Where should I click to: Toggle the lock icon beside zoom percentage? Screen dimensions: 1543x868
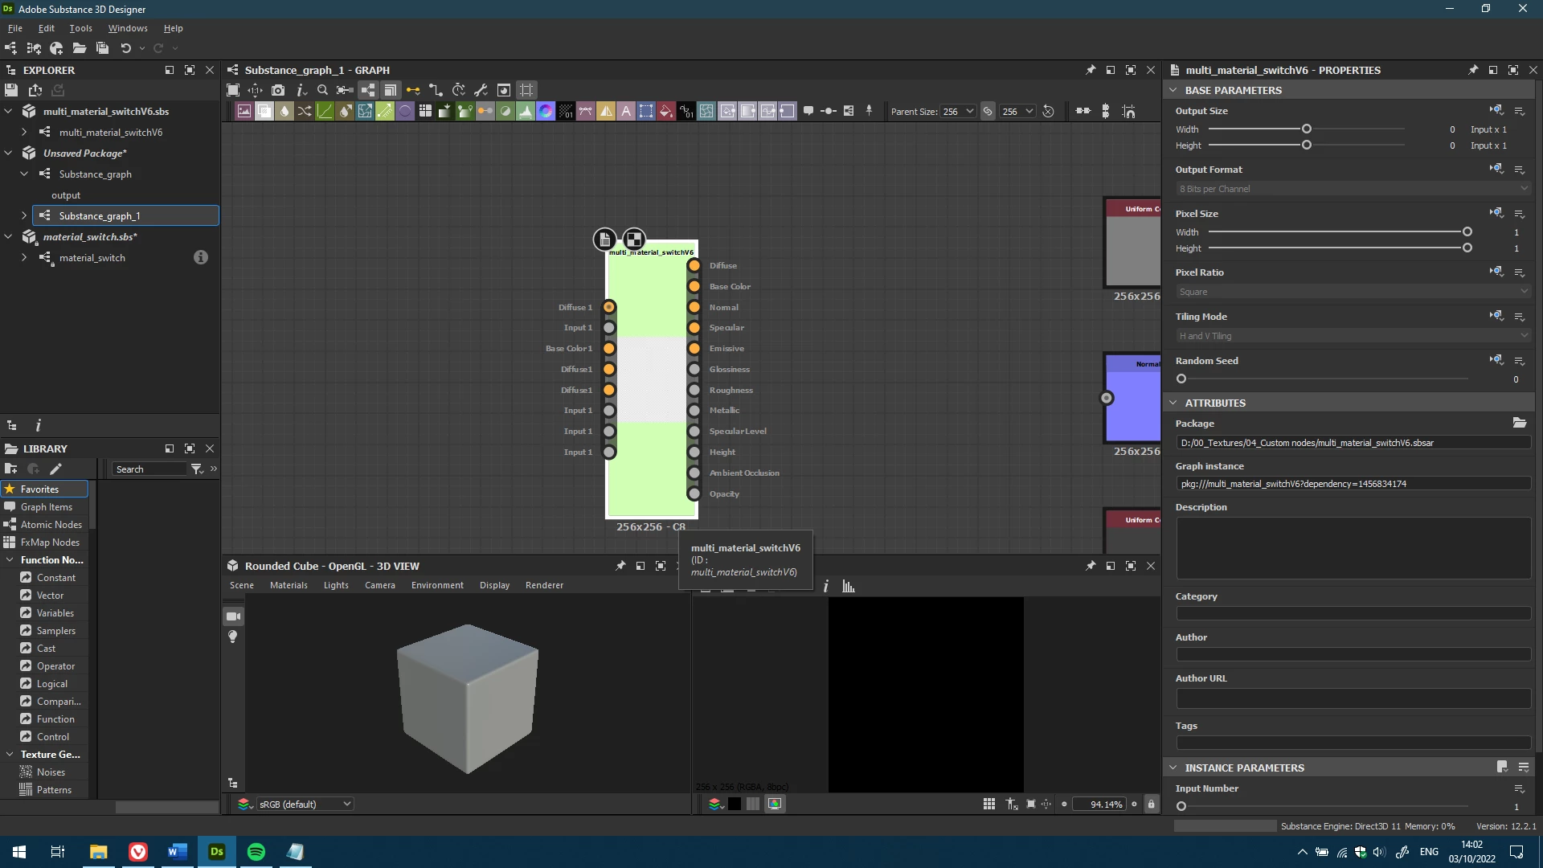point(1151,804)
